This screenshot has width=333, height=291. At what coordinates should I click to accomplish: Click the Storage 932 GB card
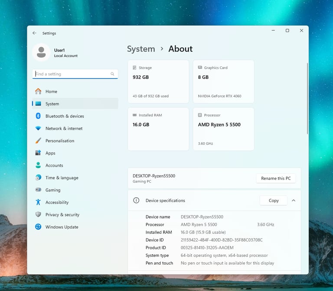[x=158, y=82]
